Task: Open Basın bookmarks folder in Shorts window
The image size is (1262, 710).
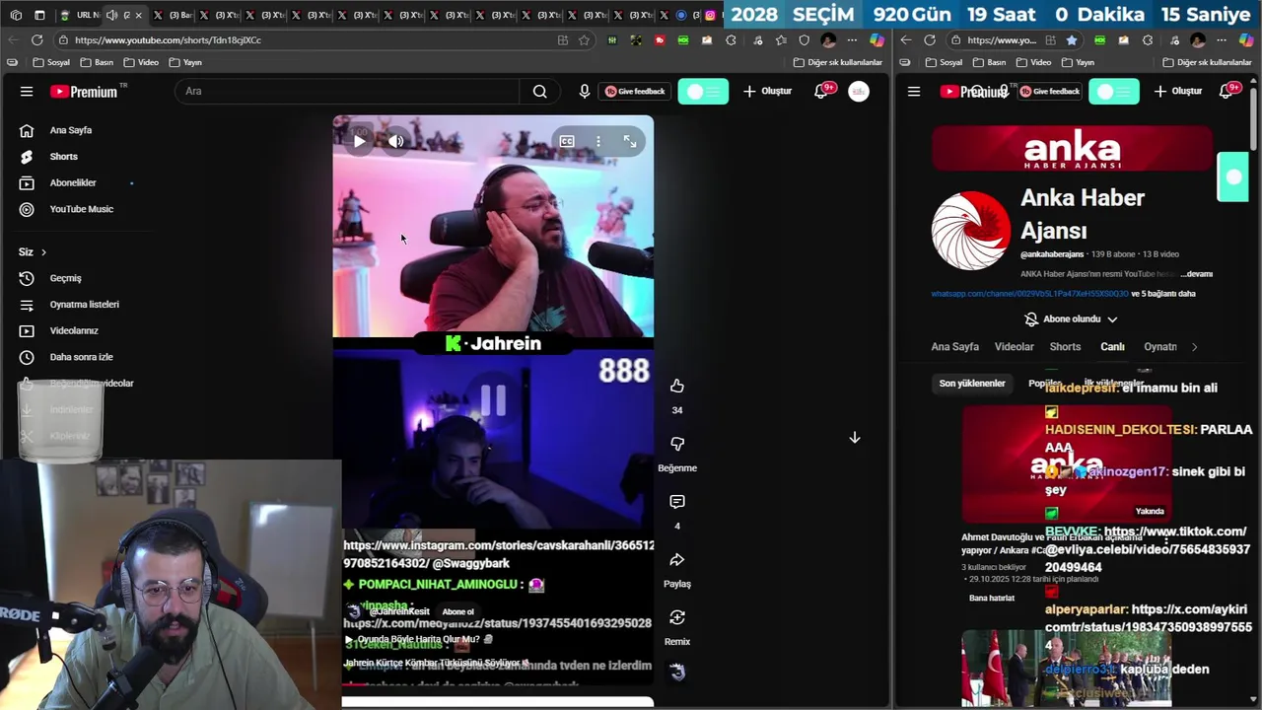Action: (x=97, y=62)
